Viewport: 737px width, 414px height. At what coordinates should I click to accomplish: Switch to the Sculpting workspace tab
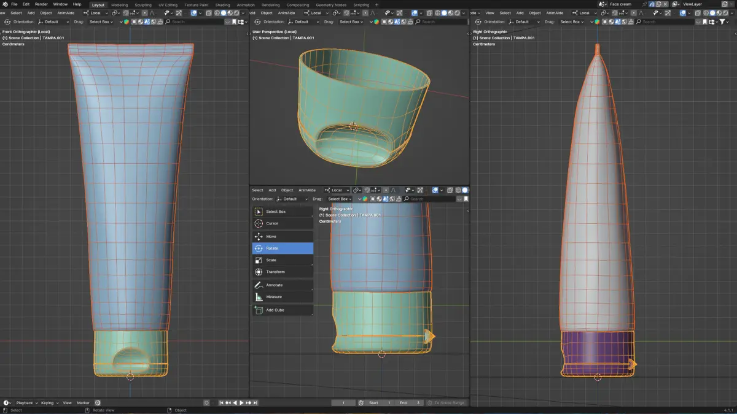tap(142, 5)
